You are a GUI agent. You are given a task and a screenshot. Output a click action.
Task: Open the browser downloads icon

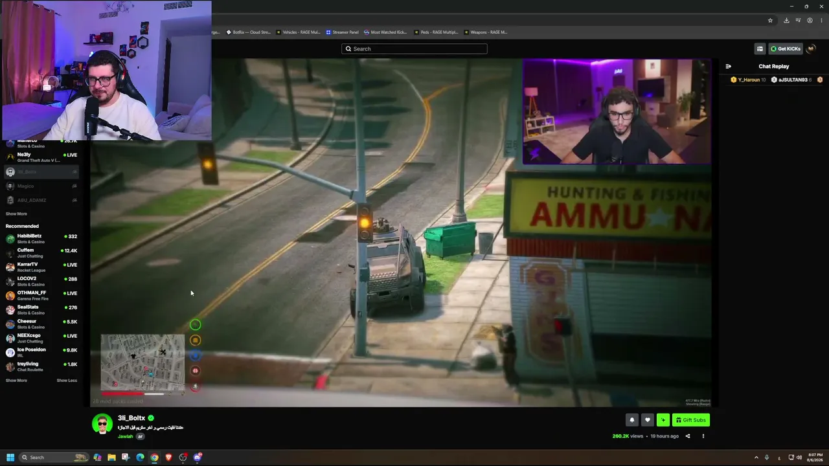pyautogui.click(x=786, y=20)
